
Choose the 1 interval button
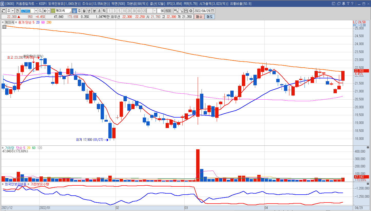click(110, 11)
